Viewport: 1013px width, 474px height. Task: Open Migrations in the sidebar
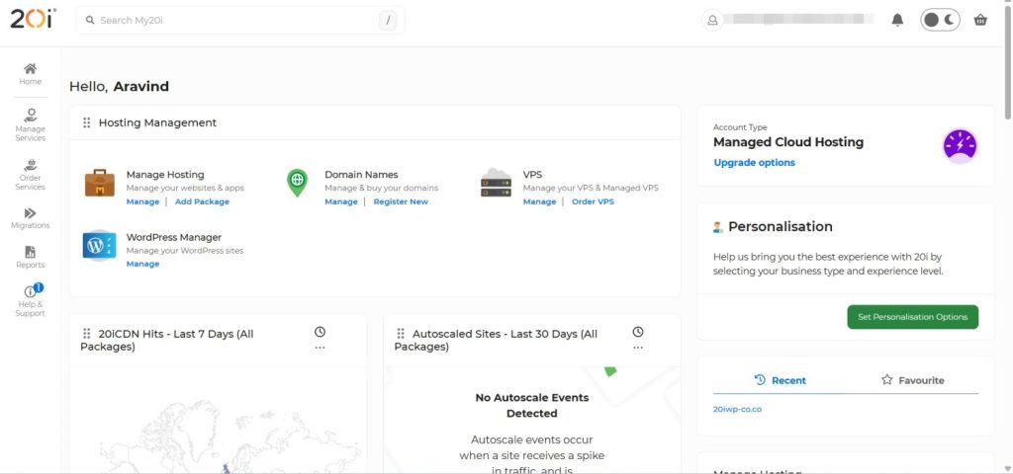(x=31, y=218)
